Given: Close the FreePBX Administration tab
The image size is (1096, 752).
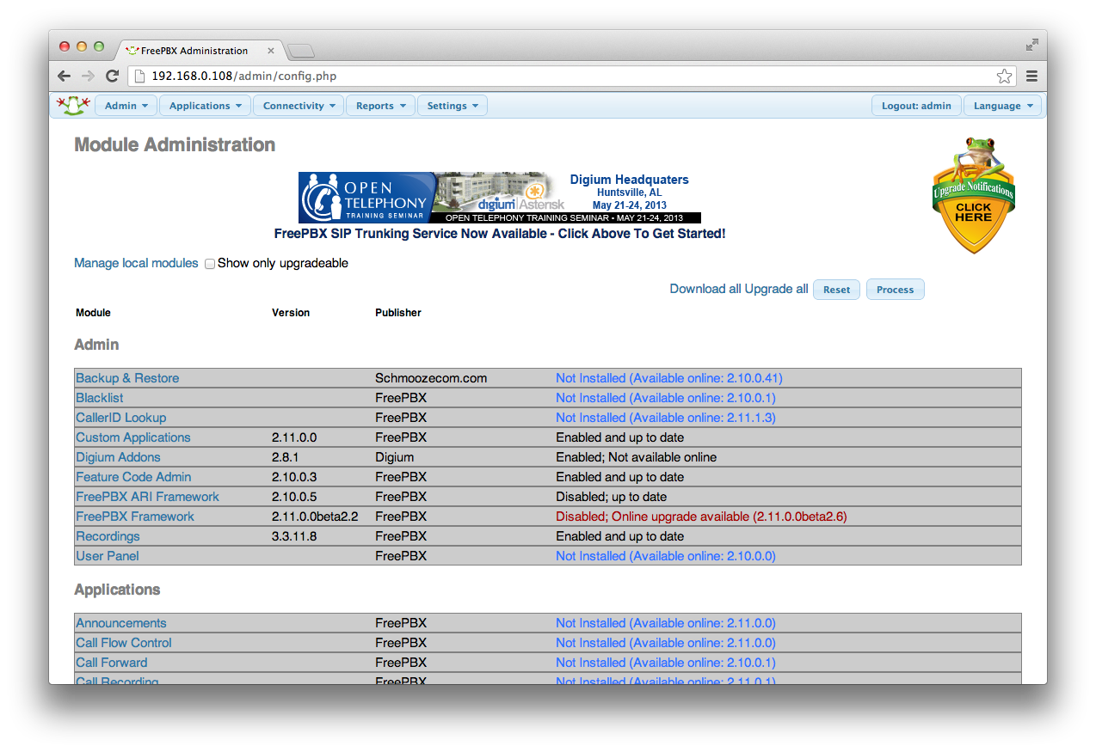Looking at the screenshot, I should tap(271, 51).
